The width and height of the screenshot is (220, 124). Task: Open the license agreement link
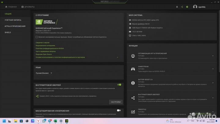[x=45, y=46]
